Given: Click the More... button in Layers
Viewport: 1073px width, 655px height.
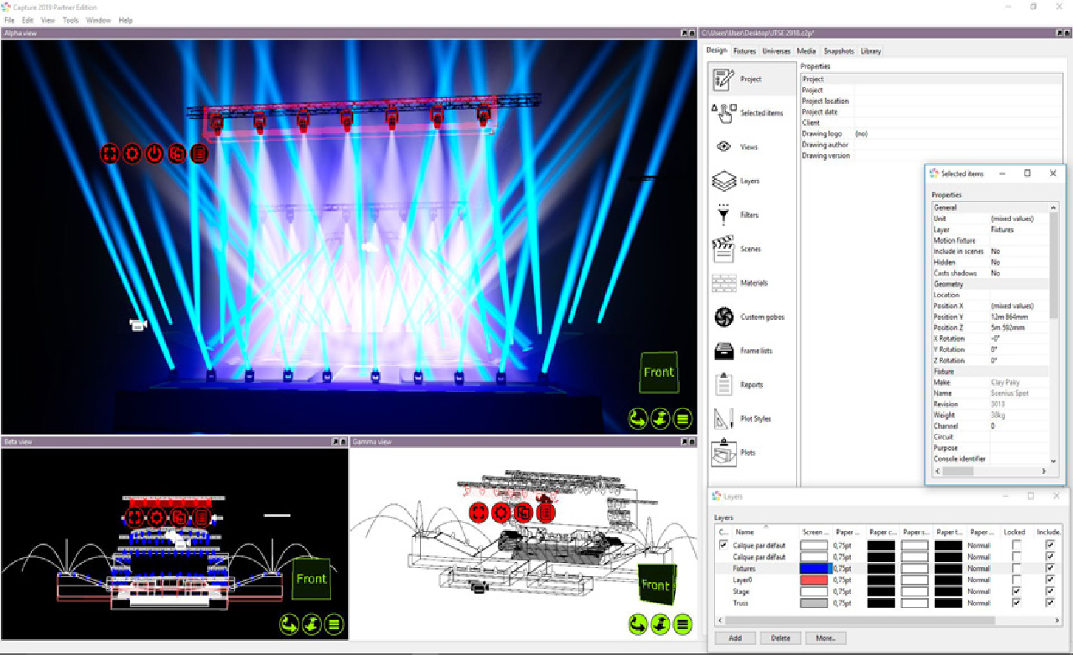Looking at the screenshot, I should click(x=825, y=638).
